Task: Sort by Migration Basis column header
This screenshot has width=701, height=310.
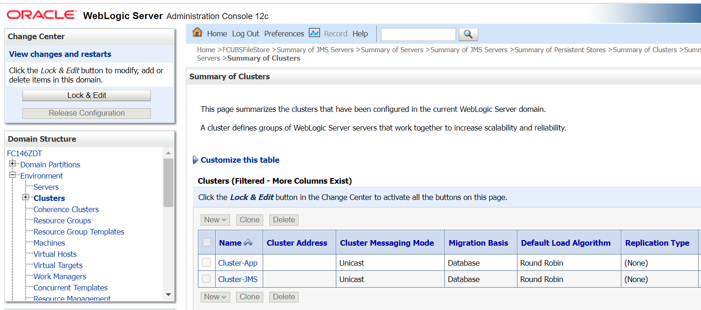Action: (478, 243)
